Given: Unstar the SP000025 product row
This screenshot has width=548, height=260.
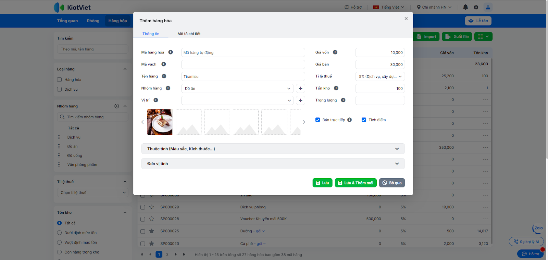Looking at the screenshot, I should point(152,231).
